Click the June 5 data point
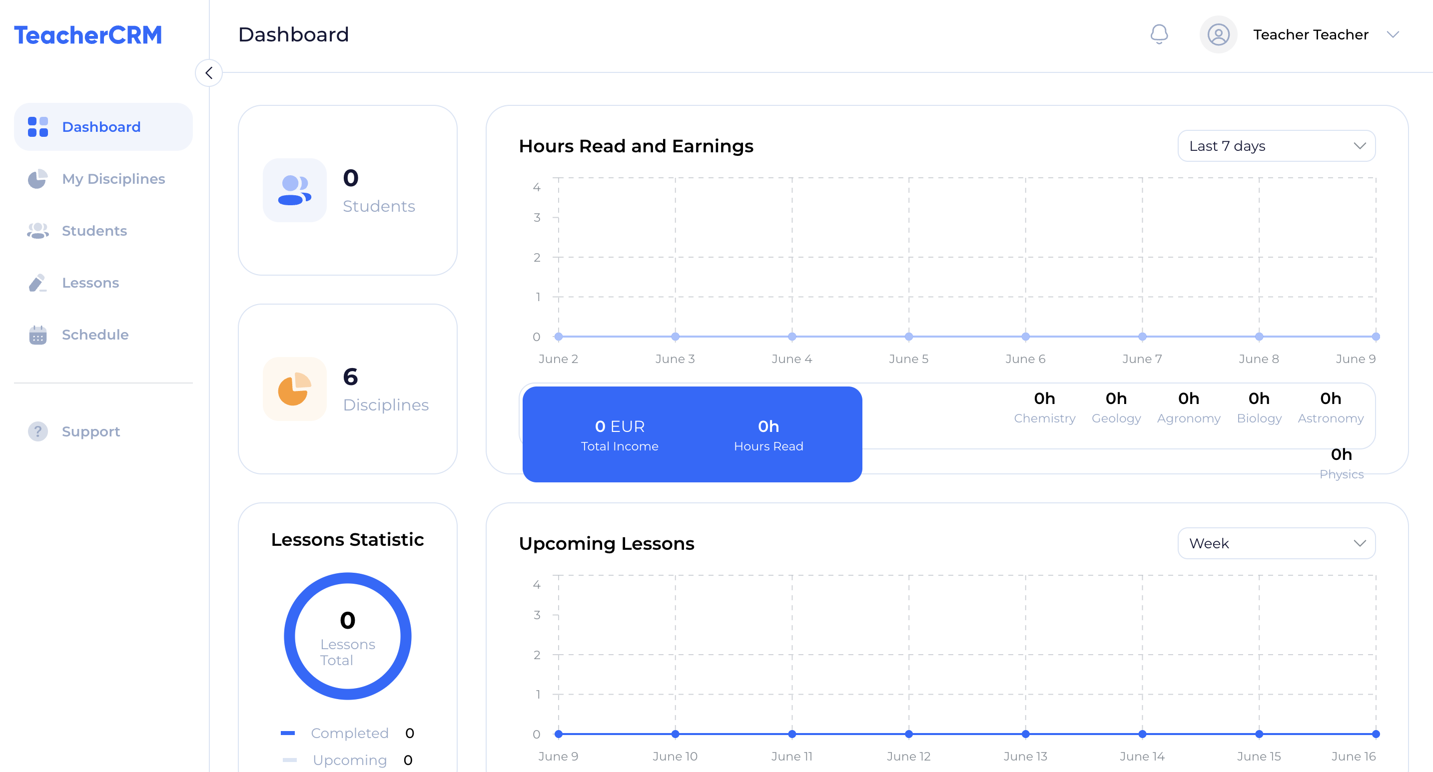Viewport: 1433px width, 772px height. click(908, 336)
